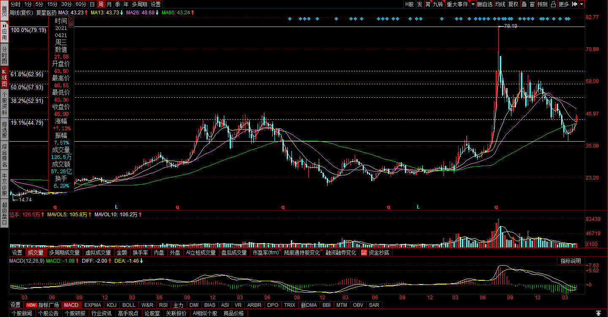
Task: Click 复权 adjustment button
Action: tap(513, 4)
